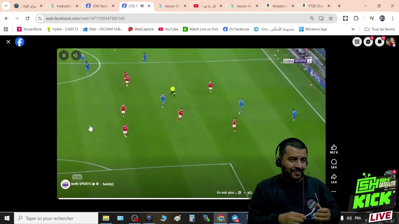
Task: Open File Explorer from the taskbar
Action: [106, 218]
